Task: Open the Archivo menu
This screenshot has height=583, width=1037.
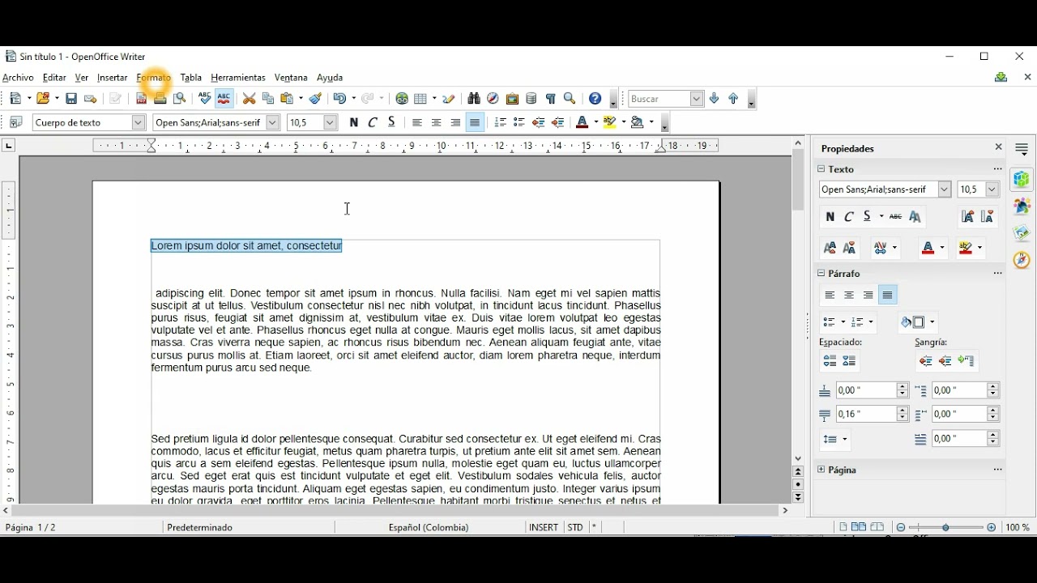Action: click(x=18, y=79)
